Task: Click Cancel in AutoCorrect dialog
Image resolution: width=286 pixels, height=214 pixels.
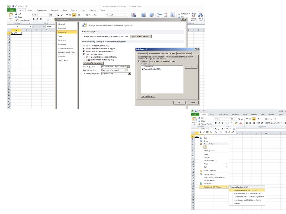Action: tap(192, 103)
